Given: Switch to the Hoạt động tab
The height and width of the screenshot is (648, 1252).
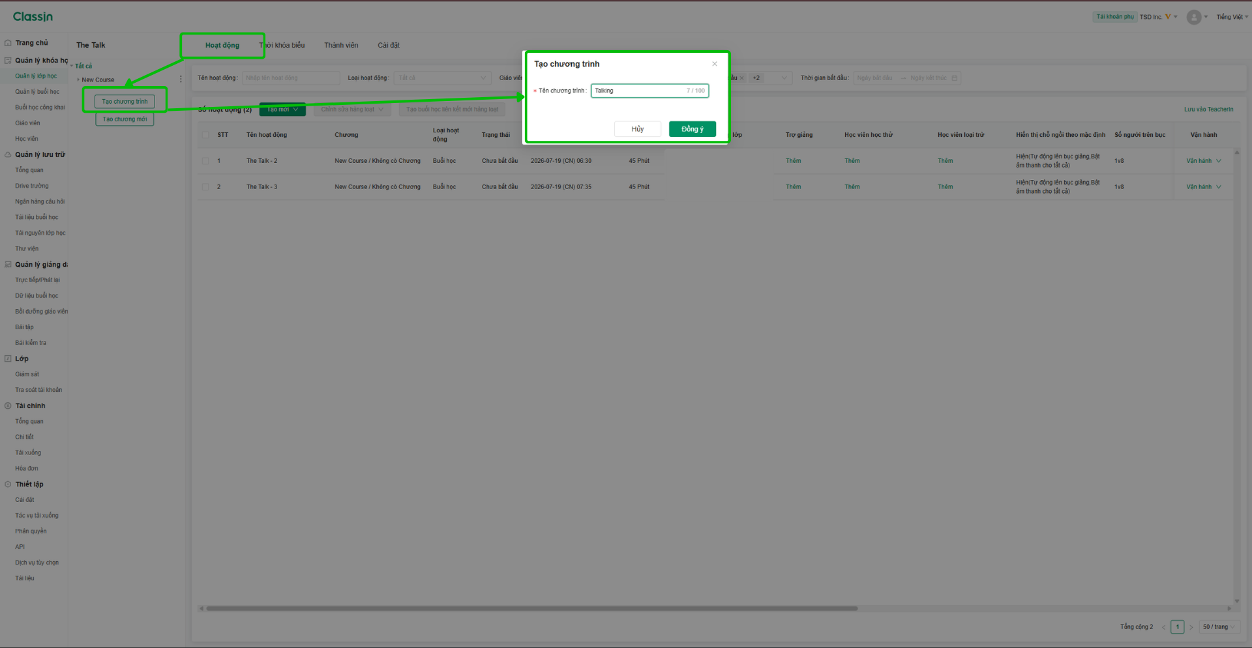Looking at the screenshot, I should 222,46.
